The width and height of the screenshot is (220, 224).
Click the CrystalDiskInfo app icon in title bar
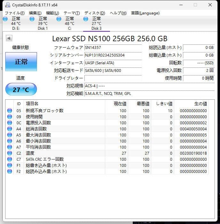[x=8, y=5]
